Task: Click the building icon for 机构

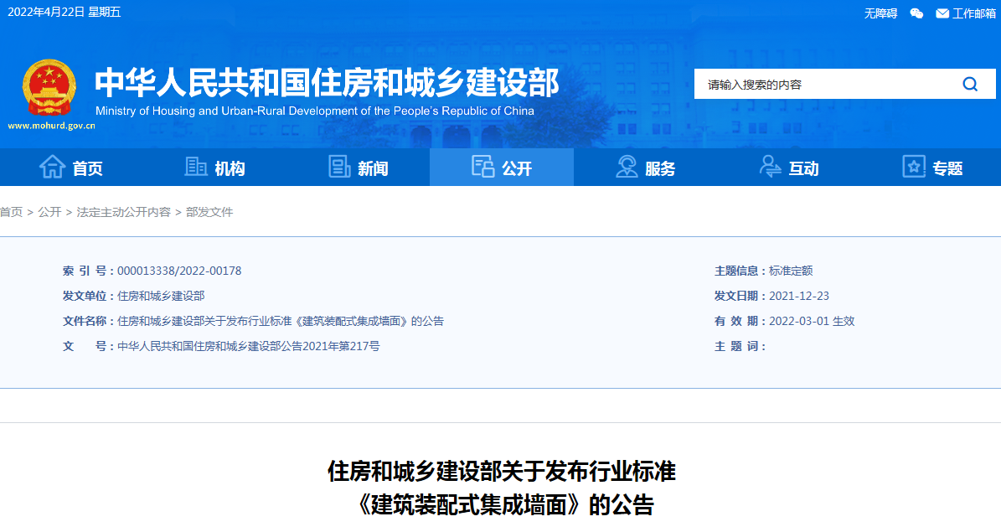Action: point(196,168)
